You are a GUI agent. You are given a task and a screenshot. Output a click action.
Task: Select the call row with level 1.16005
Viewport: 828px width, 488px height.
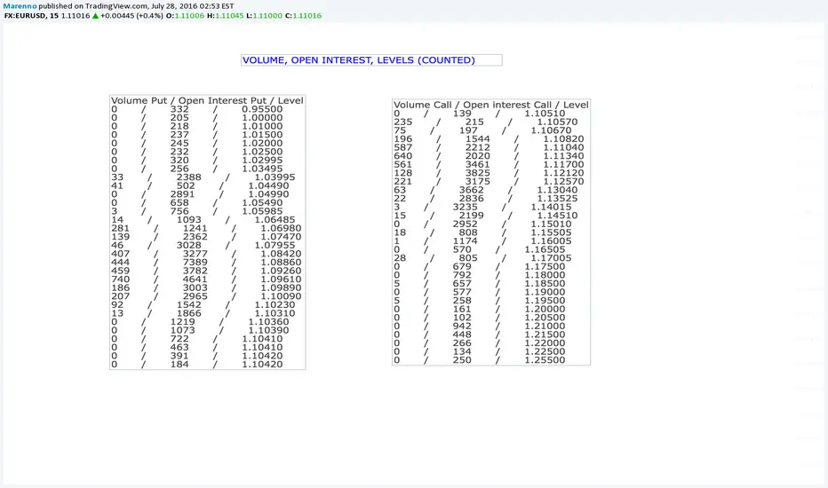tap(482, 241)
